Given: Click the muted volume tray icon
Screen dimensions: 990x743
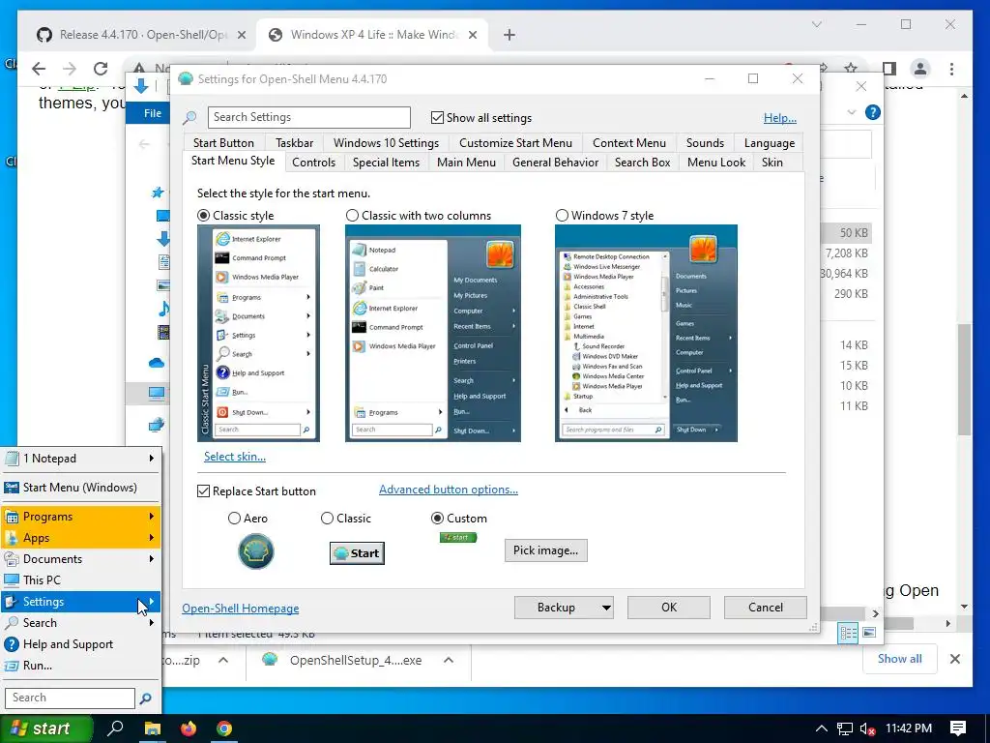Looking at the screenshot, I should pos(868,728).
